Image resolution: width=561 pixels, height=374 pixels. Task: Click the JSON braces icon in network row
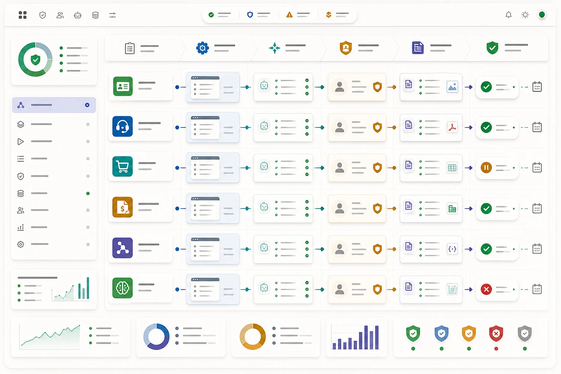(452, 249)
